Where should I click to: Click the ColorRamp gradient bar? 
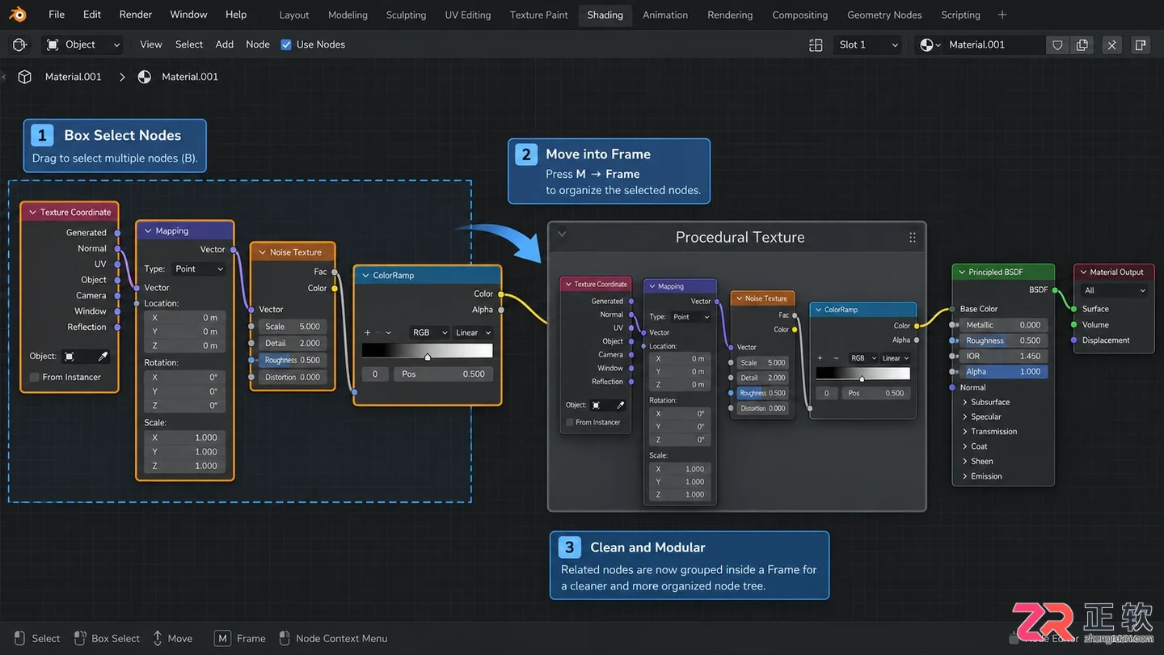point(427,350)
